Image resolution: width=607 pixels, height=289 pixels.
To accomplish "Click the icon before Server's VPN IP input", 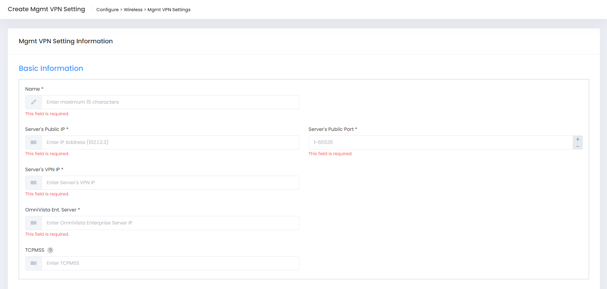I will pyautogui.click(x=34, y=183).
